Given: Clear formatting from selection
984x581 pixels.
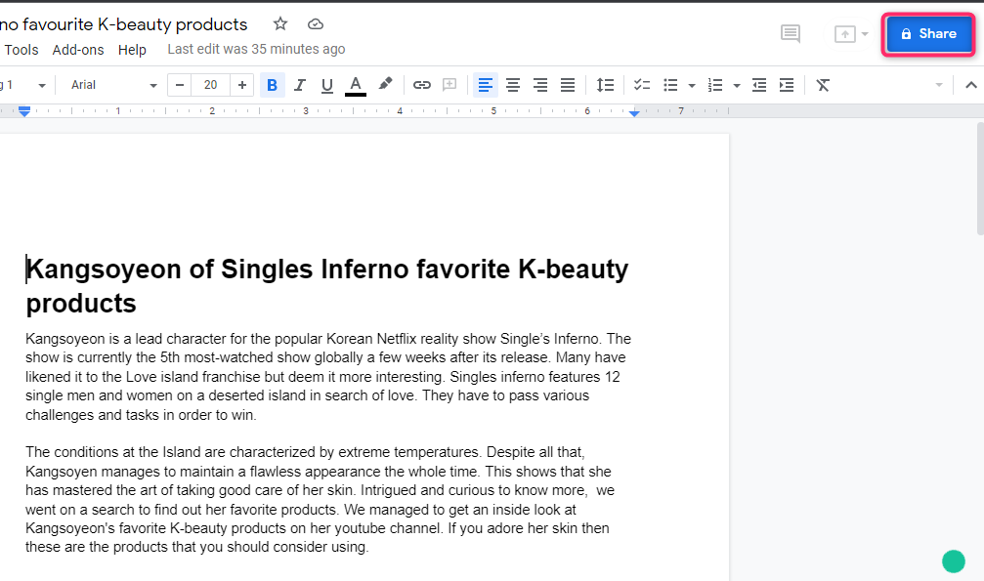Looking at the screenshot, I should [x=823, y=85].
